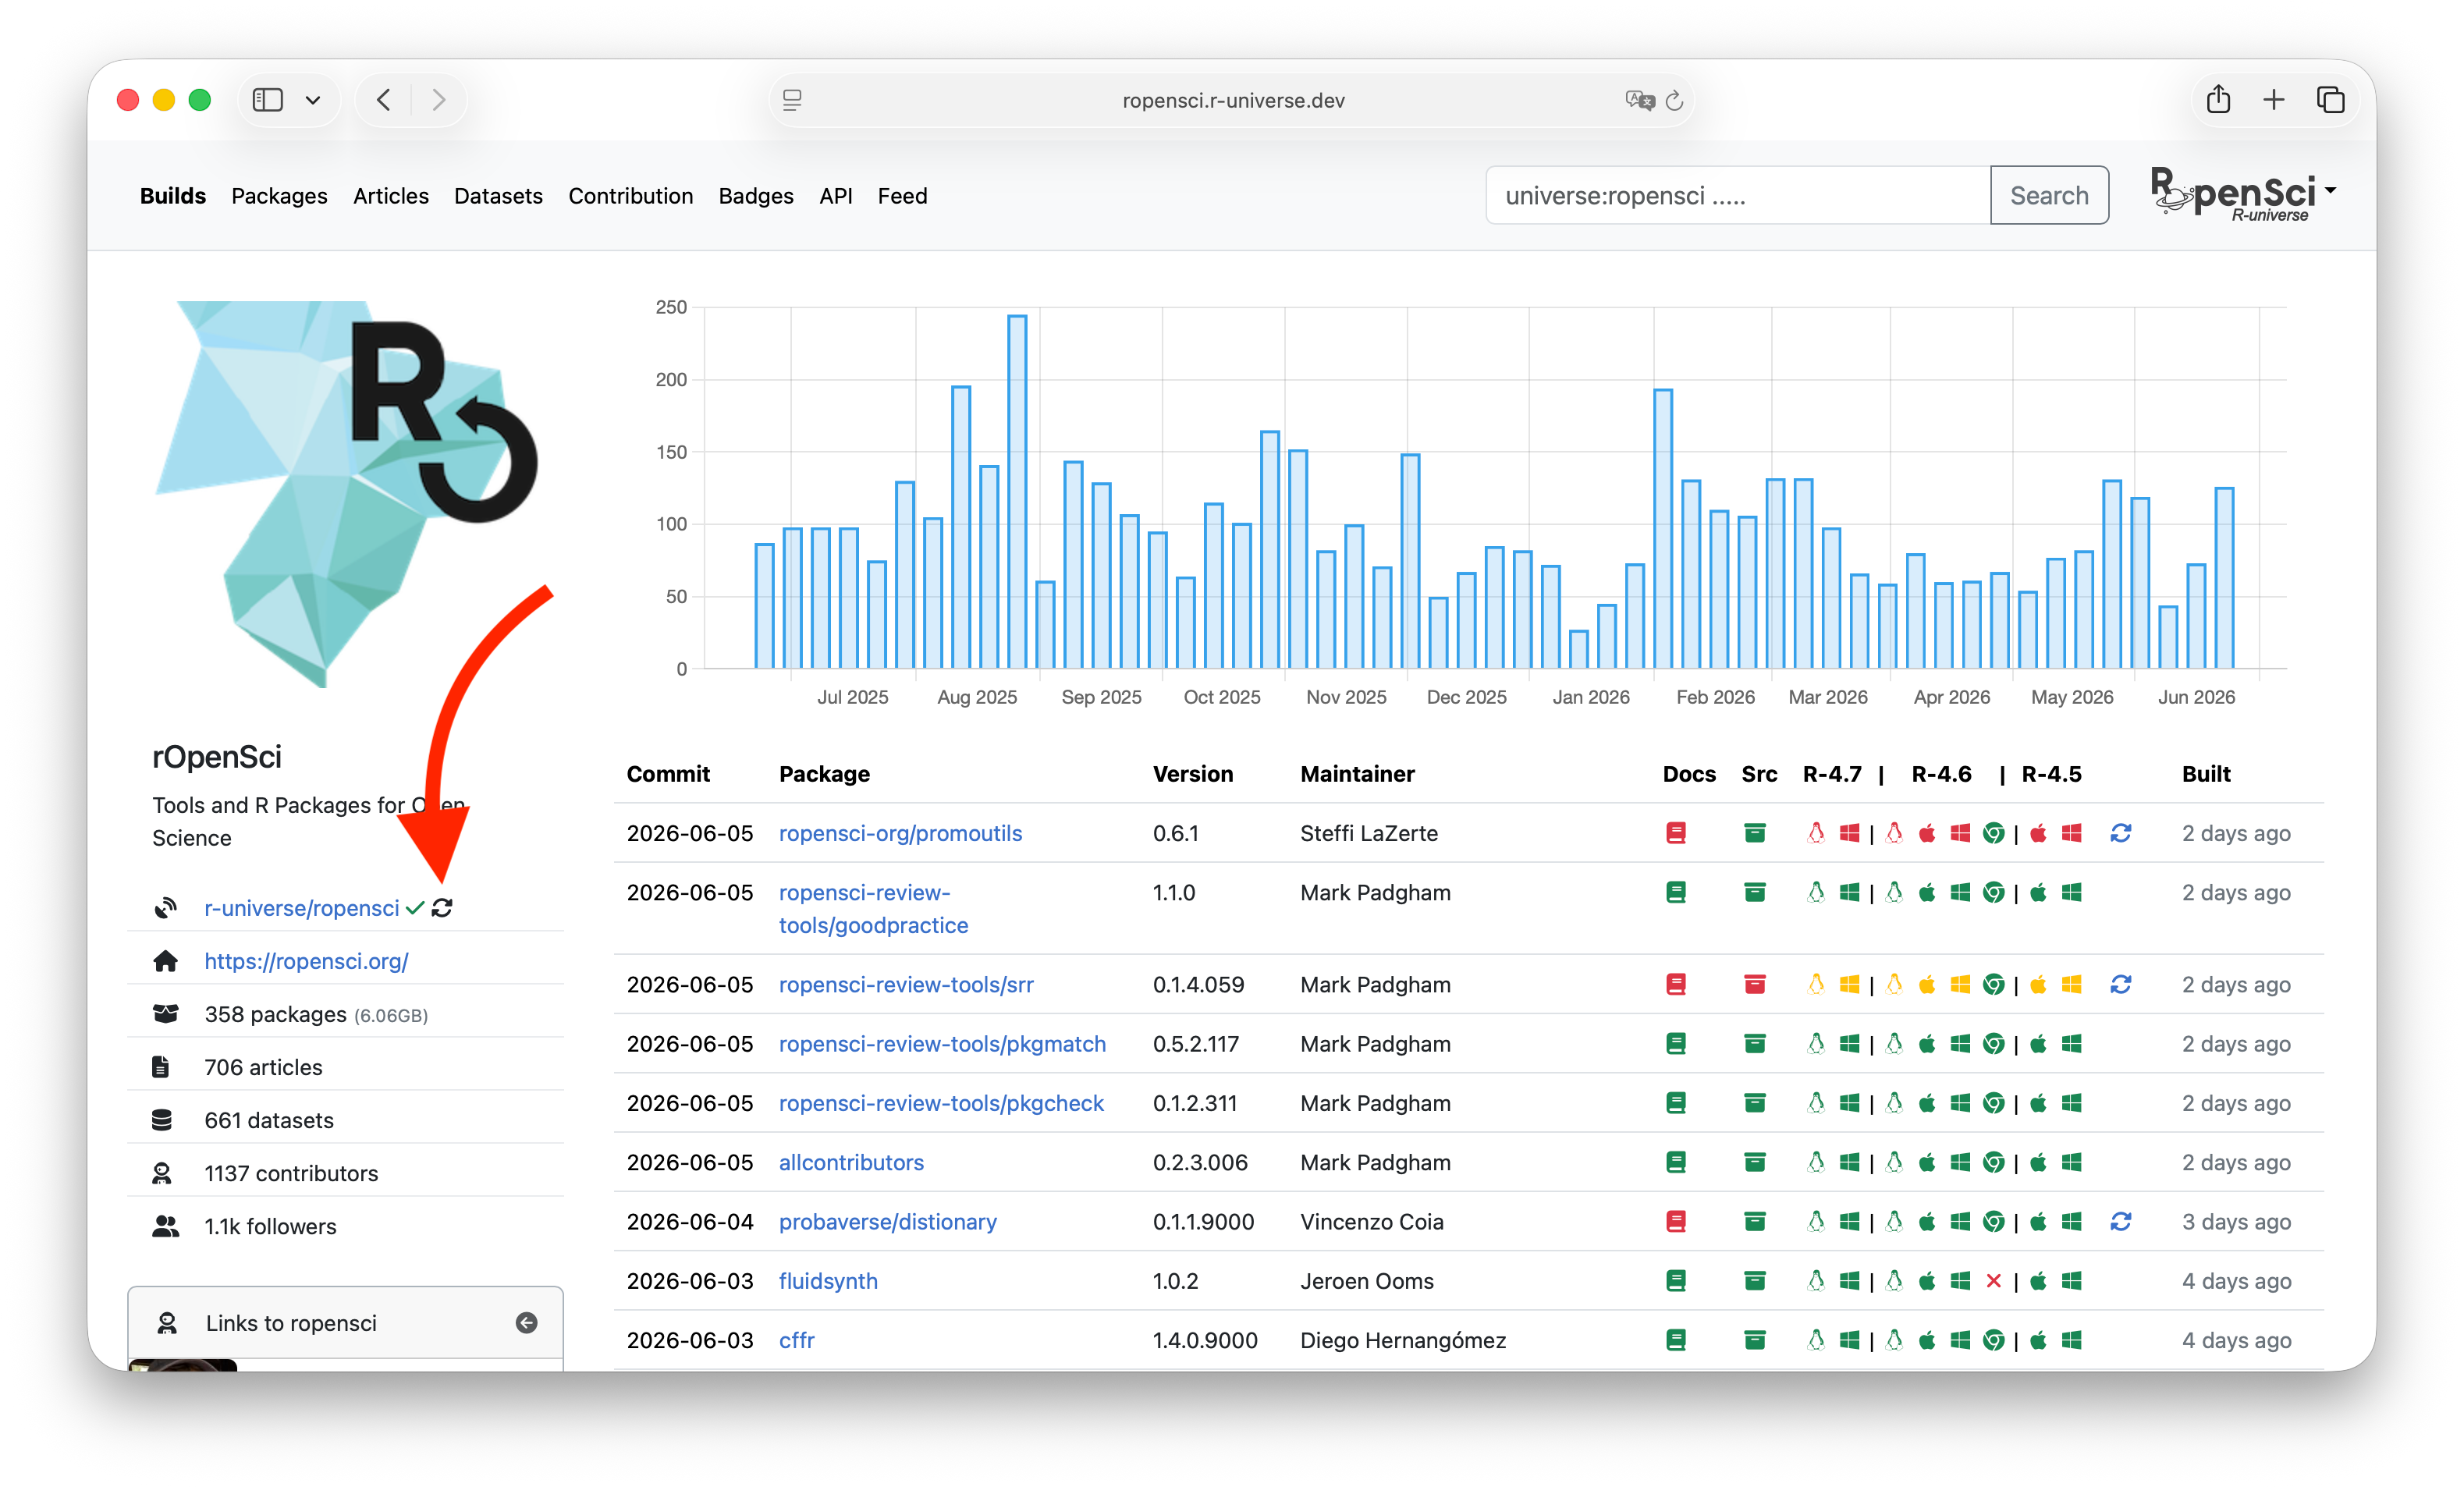
Task: Open a new tab with plus icon
Action: [2274, 100]
